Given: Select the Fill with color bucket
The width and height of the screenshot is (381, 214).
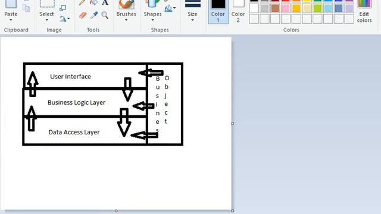Looking at the screenshot, I should point(94,2).
